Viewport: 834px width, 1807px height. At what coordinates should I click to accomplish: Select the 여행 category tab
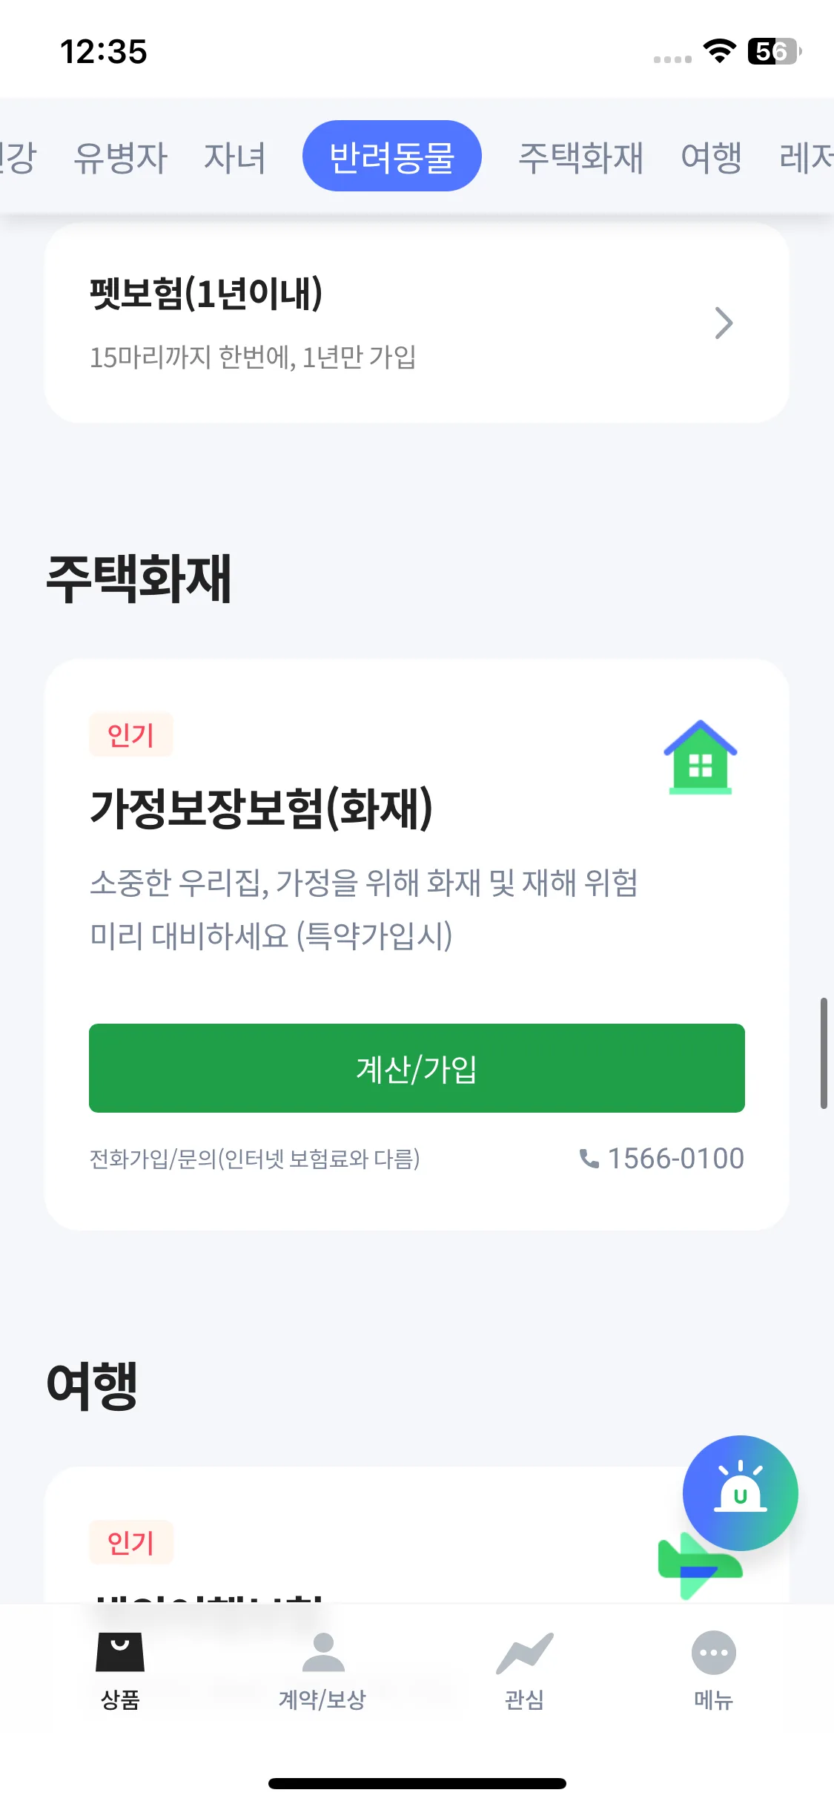point(711,157)
